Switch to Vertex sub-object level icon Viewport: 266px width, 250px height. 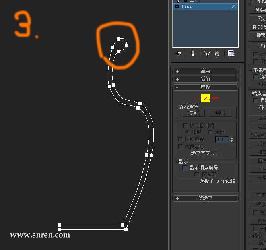(x=196, y=98)
